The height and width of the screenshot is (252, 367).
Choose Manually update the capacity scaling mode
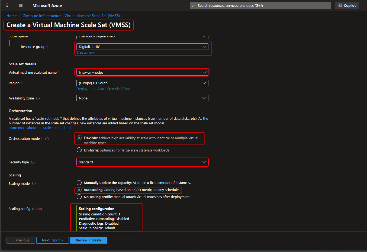pyautogui.click(x=79, y=182)
